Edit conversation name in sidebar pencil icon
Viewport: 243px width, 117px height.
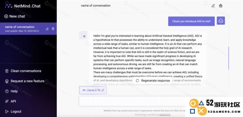[x=47, y=29]
